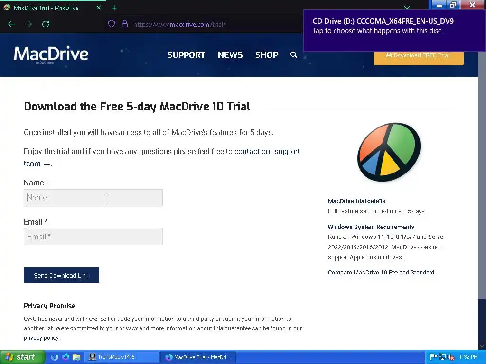Click the network icon in system tray
This screenshot has height=364, width=486.
(x=442, y=357)
